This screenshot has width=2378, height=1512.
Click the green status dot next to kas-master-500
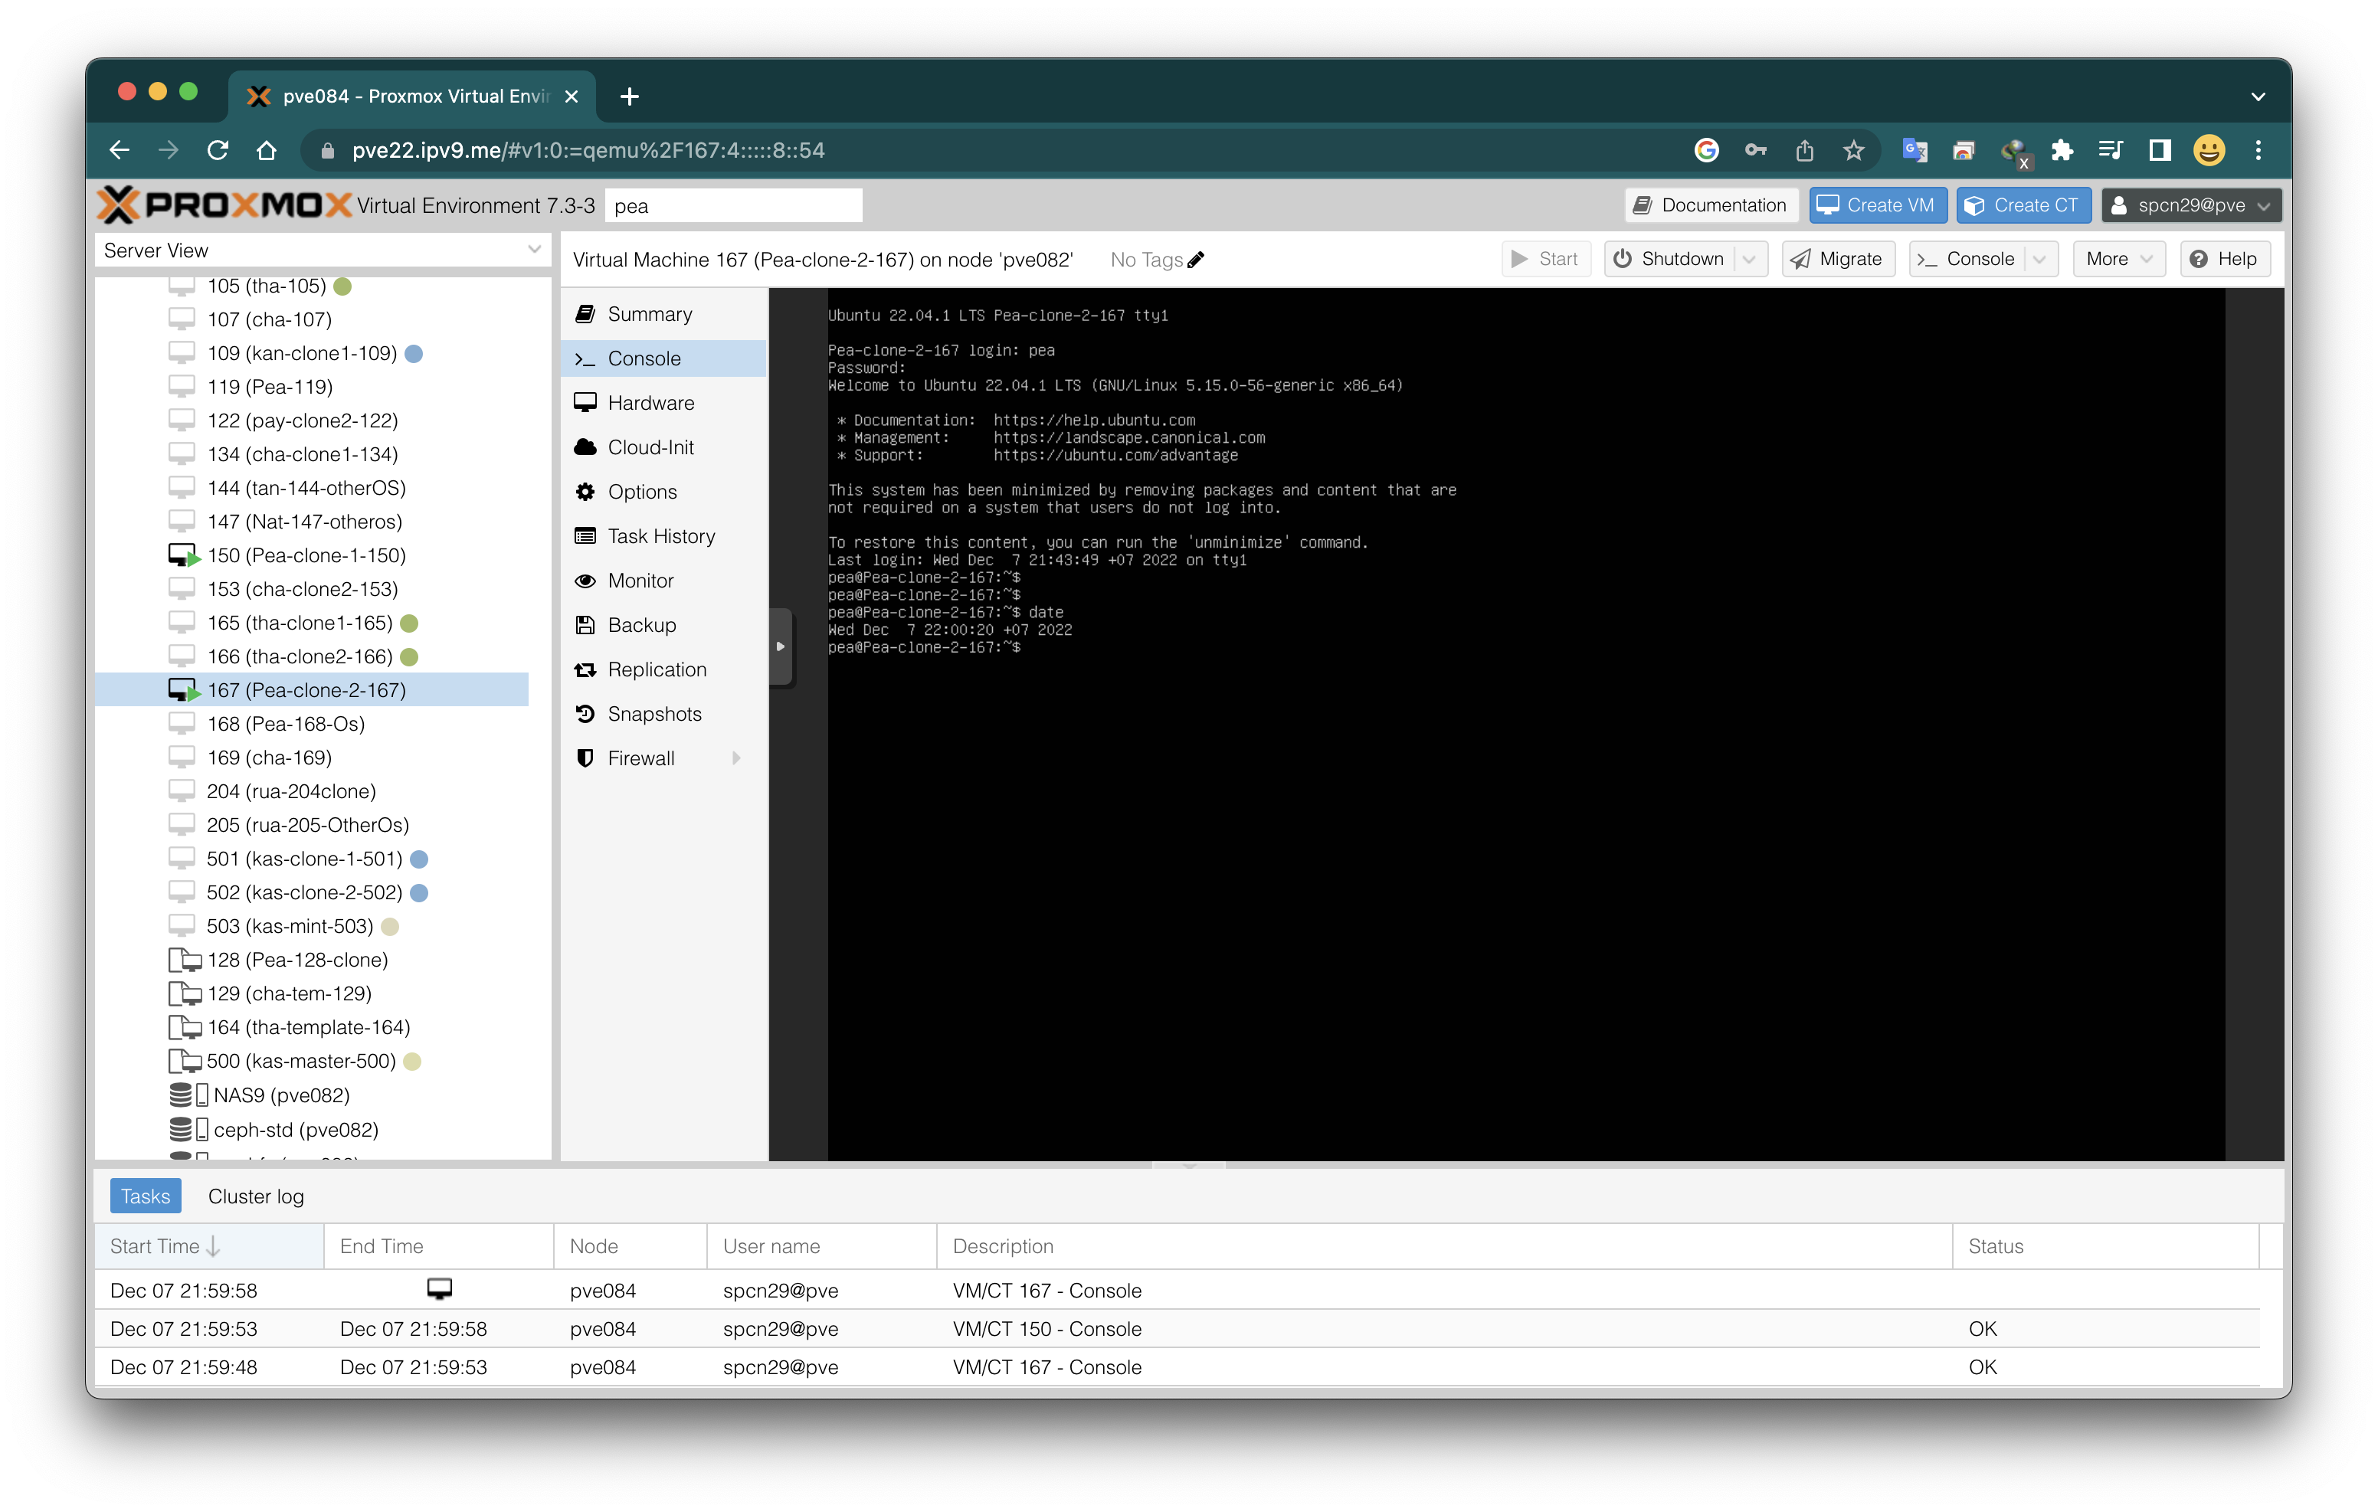pos(414,1062)
